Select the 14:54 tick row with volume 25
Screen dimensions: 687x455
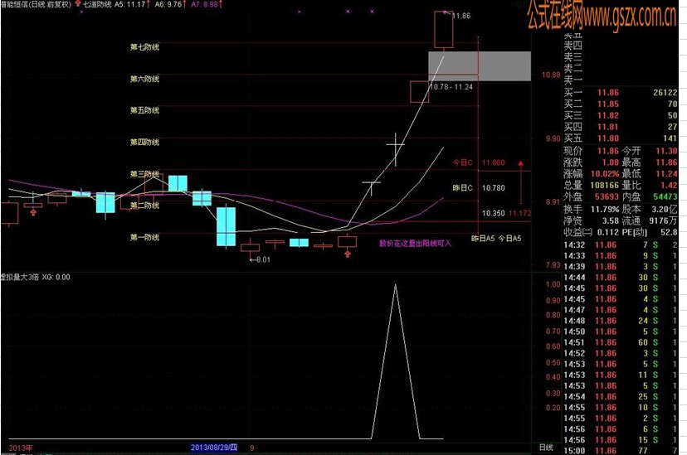pyautogui.click(x=620, y=397)
